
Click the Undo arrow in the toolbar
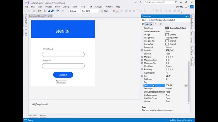[x=58, y=11]
